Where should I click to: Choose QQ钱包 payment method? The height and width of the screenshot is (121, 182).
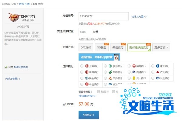[x=102, y=47]
